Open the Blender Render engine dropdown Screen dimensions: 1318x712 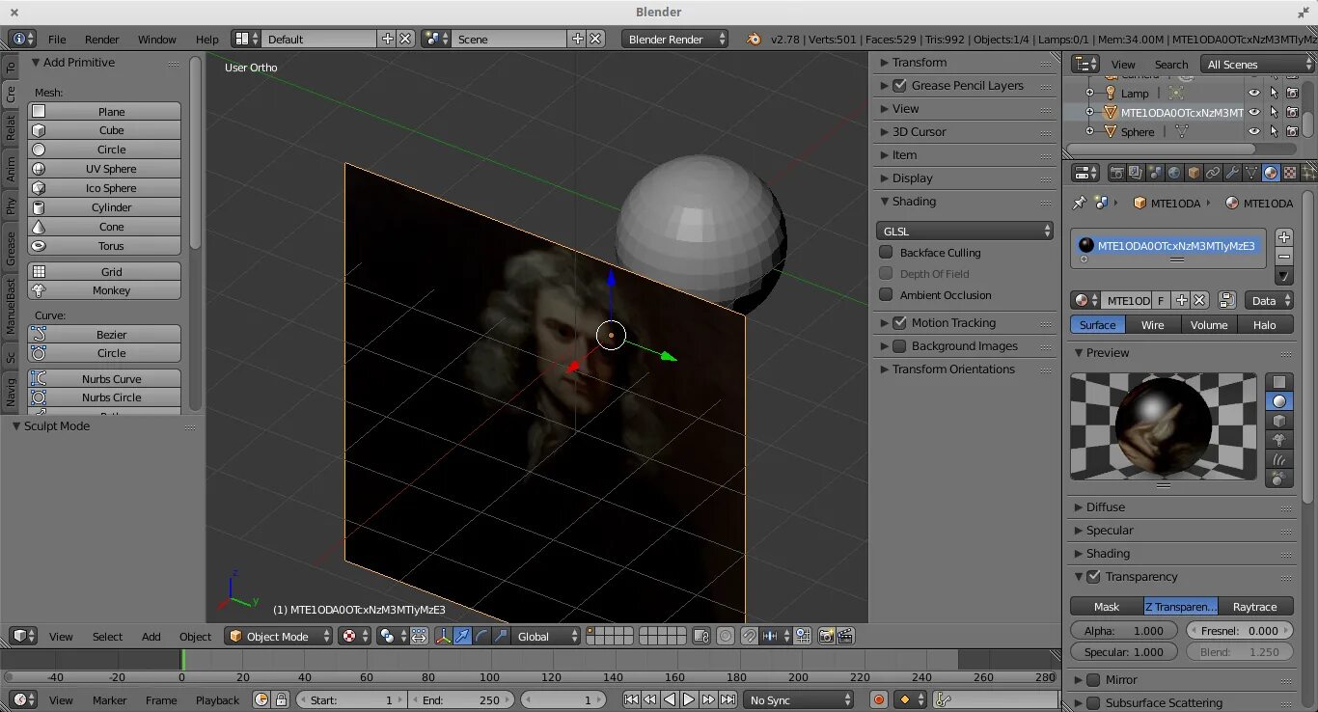click(x=675, y=39)
